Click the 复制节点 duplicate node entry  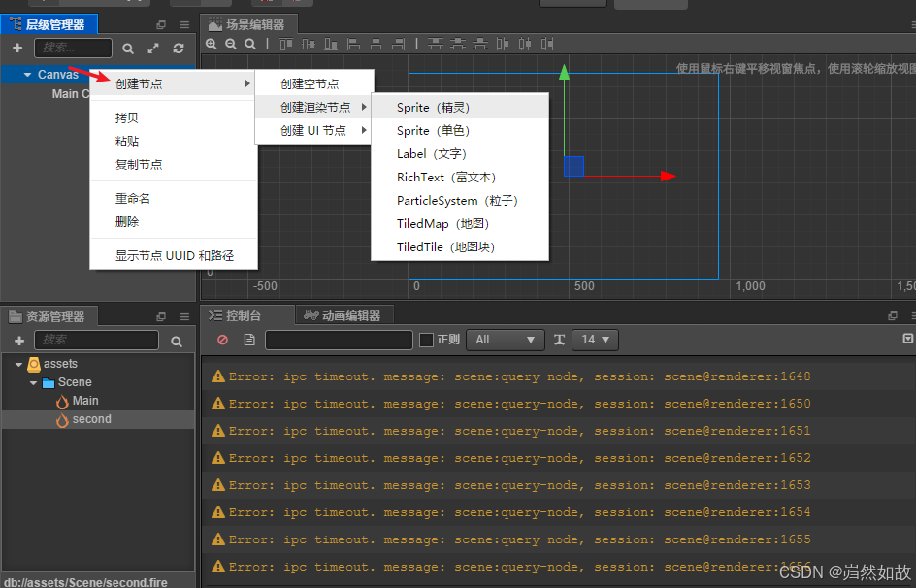tap(174, 165)
